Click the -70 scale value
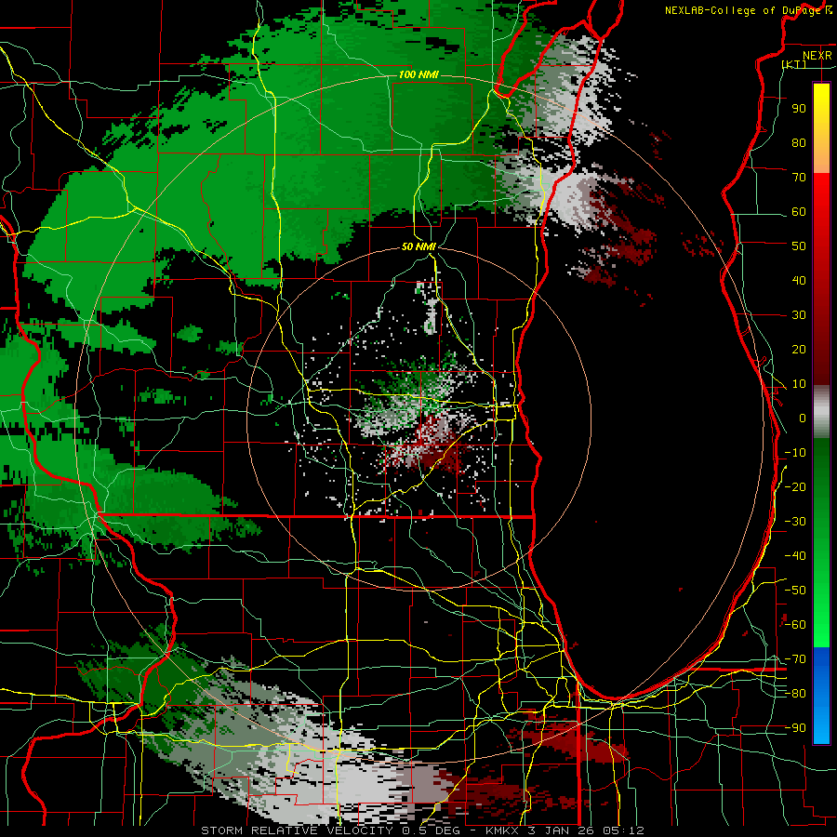Image resolution: width=837 pixels, height=837 pixels. (x=795, y=659)
